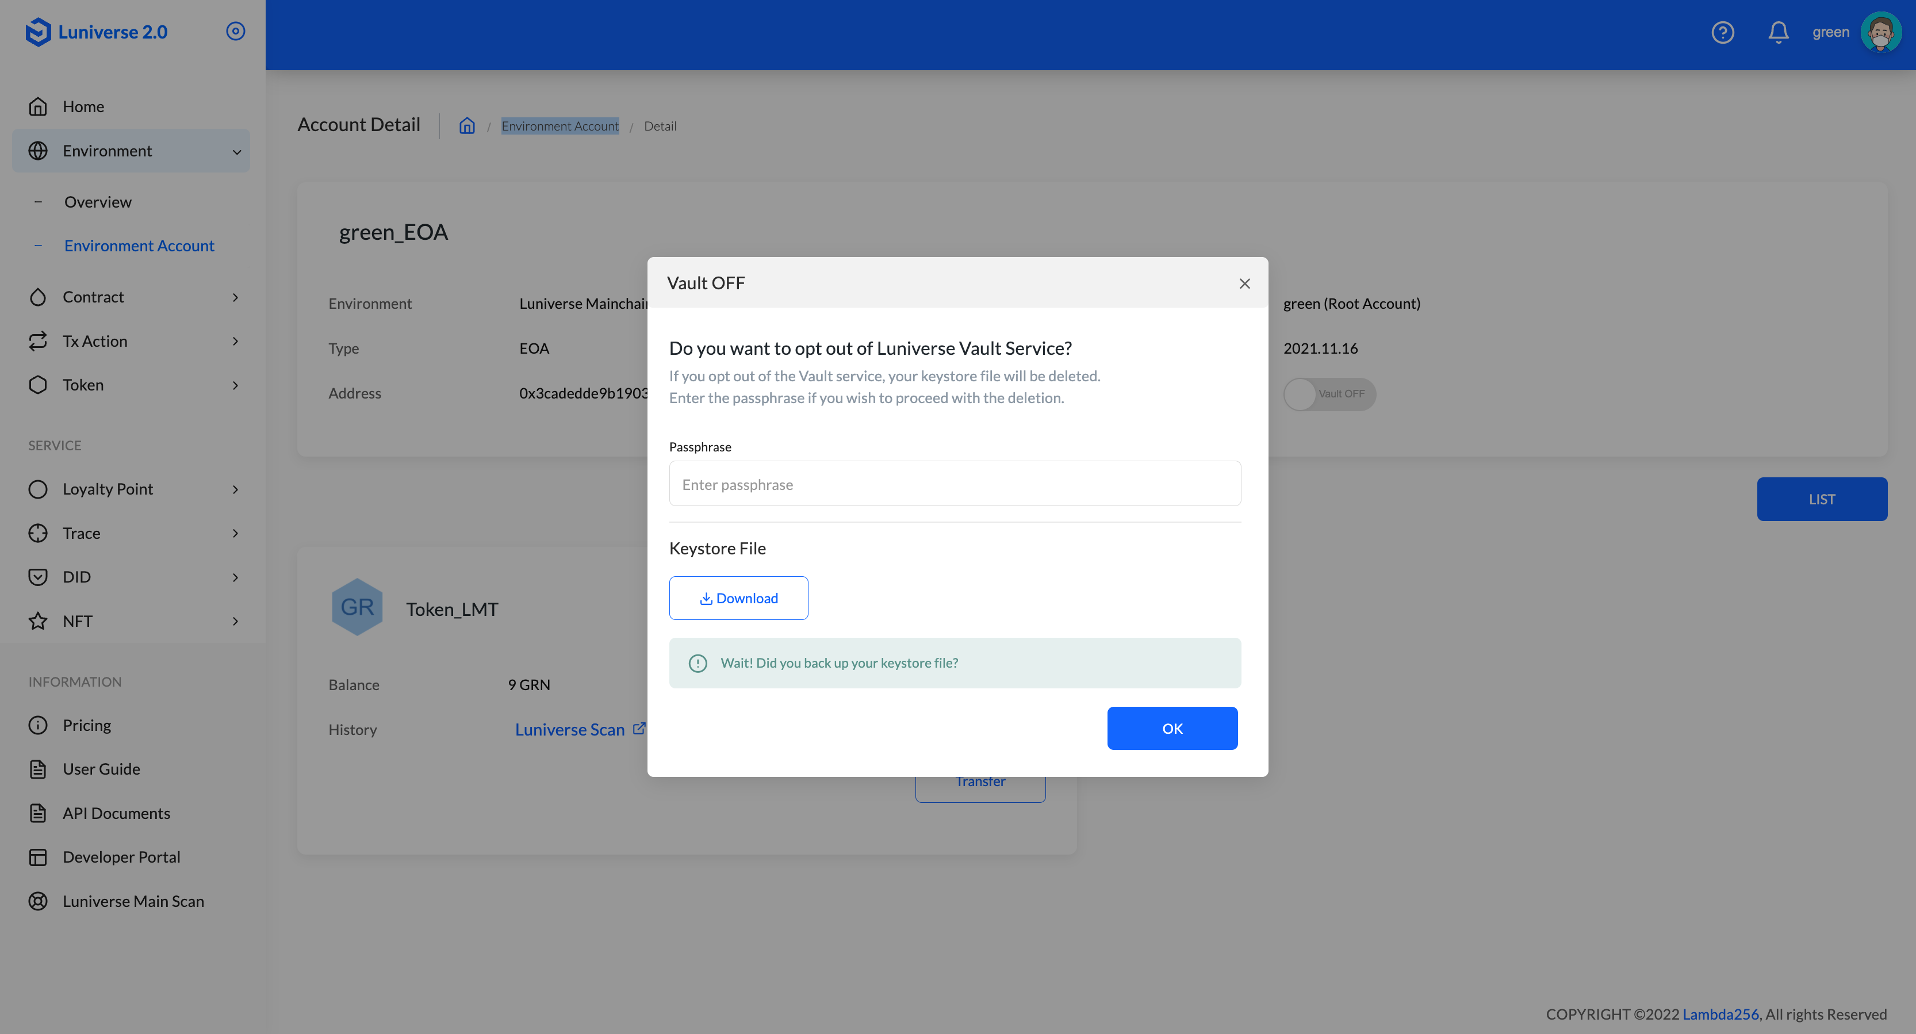Expand the Loyalty Point submenu arrow
The width and height of the screenshot is (1916, 1034).
click(x=236, y=489)
